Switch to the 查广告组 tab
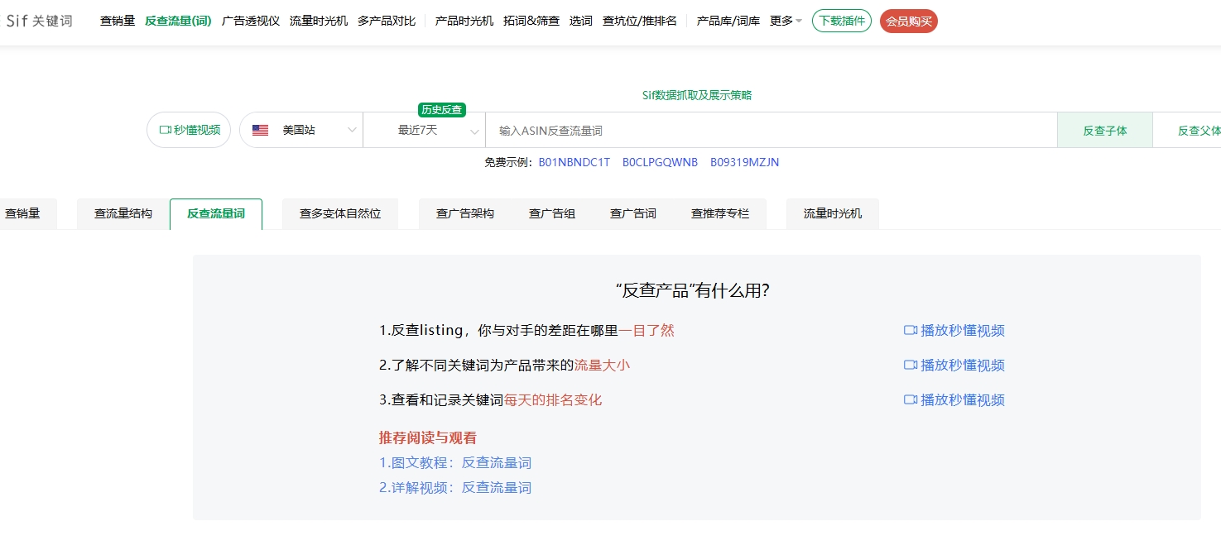Image resolution: width=1221 pixels, height=545 pixels. [552, 213]
